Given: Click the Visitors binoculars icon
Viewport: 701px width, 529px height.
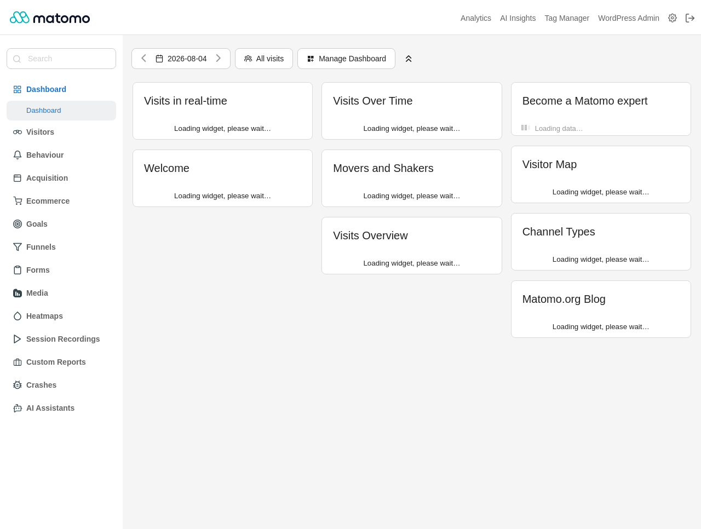Looking at the screenshot, I should pyautogui.click(x=18, y=132).
